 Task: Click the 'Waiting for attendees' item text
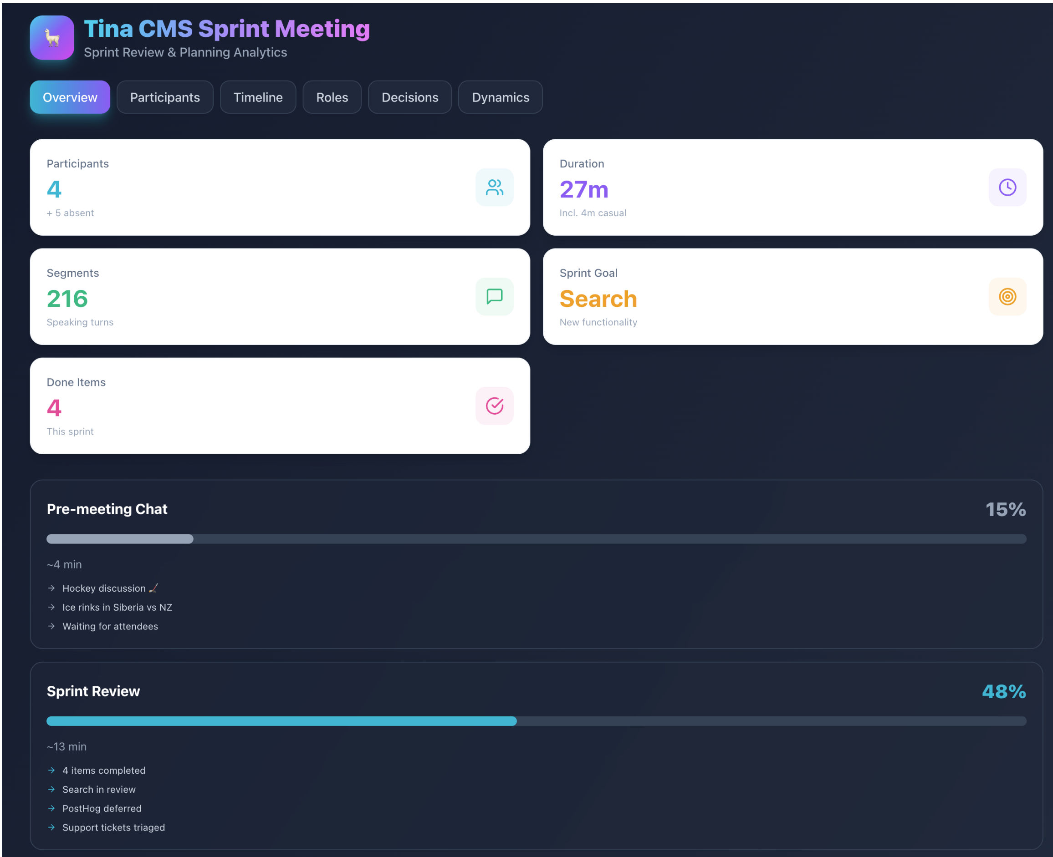(110, 626)
